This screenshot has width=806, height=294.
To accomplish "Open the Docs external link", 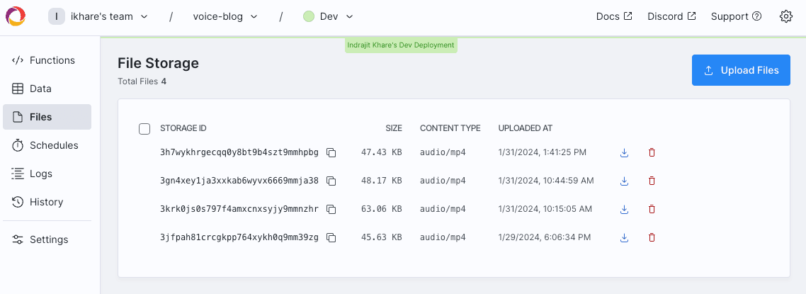I will tap(613, 16).
